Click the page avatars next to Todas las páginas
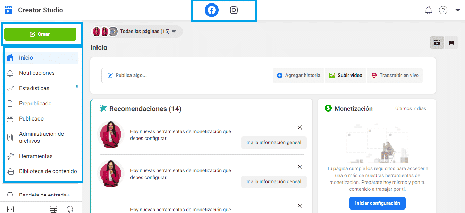The height and width of the screenshot is (213, 465). tap(105, 32)
